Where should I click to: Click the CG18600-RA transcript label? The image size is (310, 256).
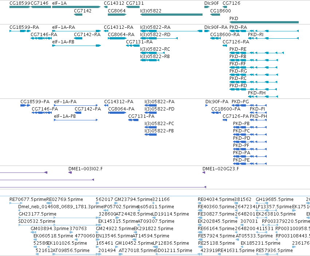[x=225, y=35]
